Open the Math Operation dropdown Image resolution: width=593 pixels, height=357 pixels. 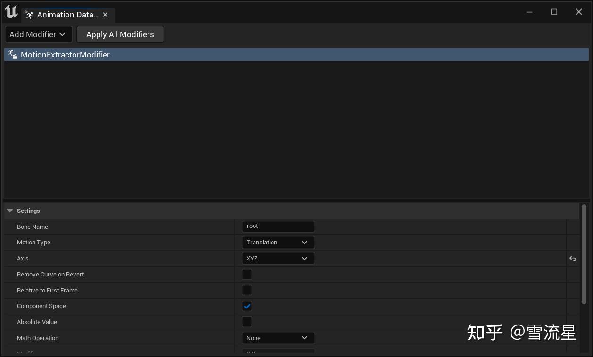coord(278,338)
